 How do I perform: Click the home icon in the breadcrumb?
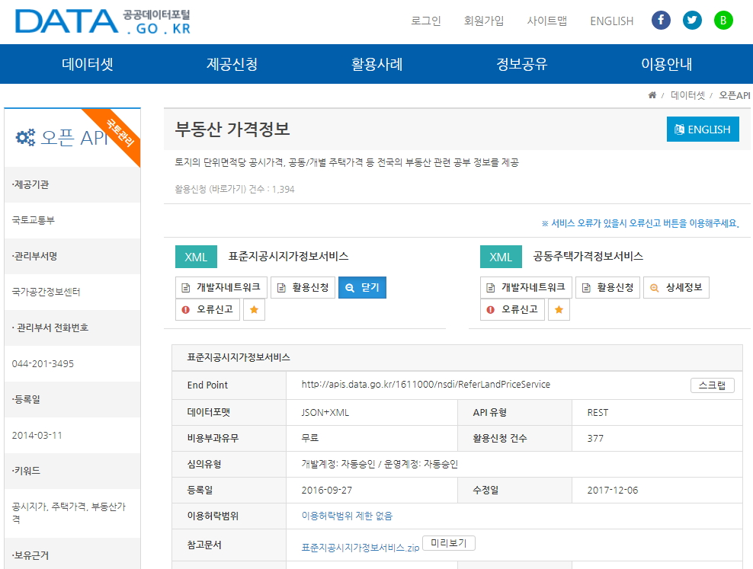click(652, 95)
